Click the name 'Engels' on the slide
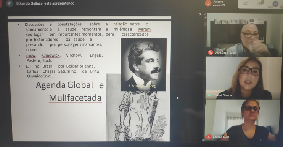This screenshot has width=283, height=147. click(x=96, y=55)
